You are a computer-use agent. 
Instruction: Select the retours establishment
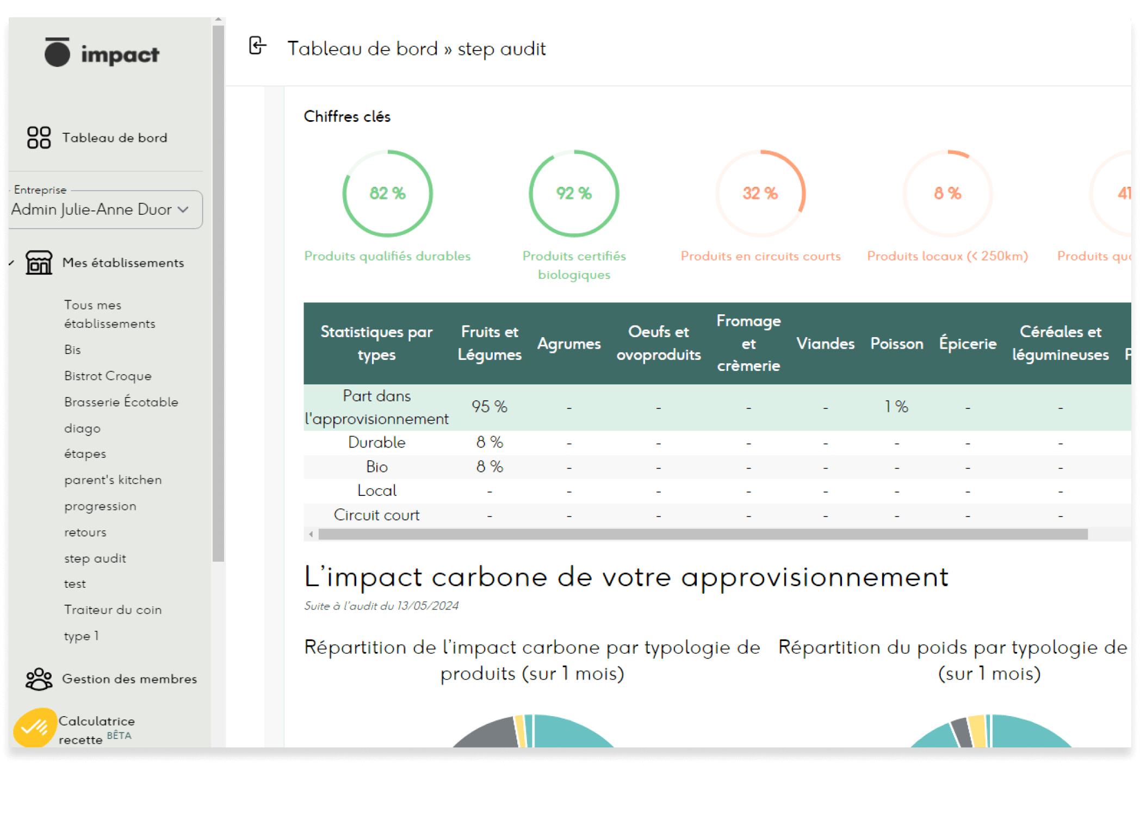[85, 532]
